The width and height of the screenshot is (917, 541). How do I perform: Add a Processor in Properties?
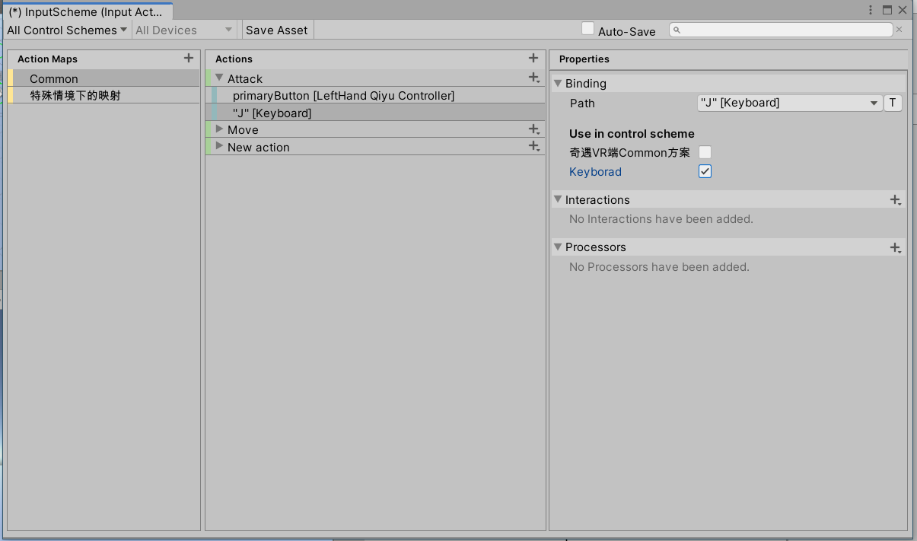pos(895,247)
